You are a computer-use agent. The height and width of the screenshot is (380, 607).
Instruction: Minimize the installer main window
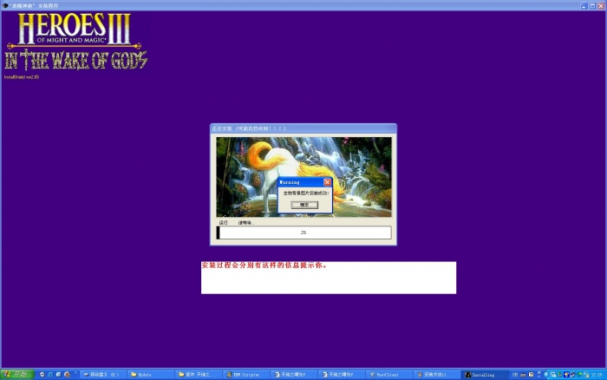click(x=584, y=6)
